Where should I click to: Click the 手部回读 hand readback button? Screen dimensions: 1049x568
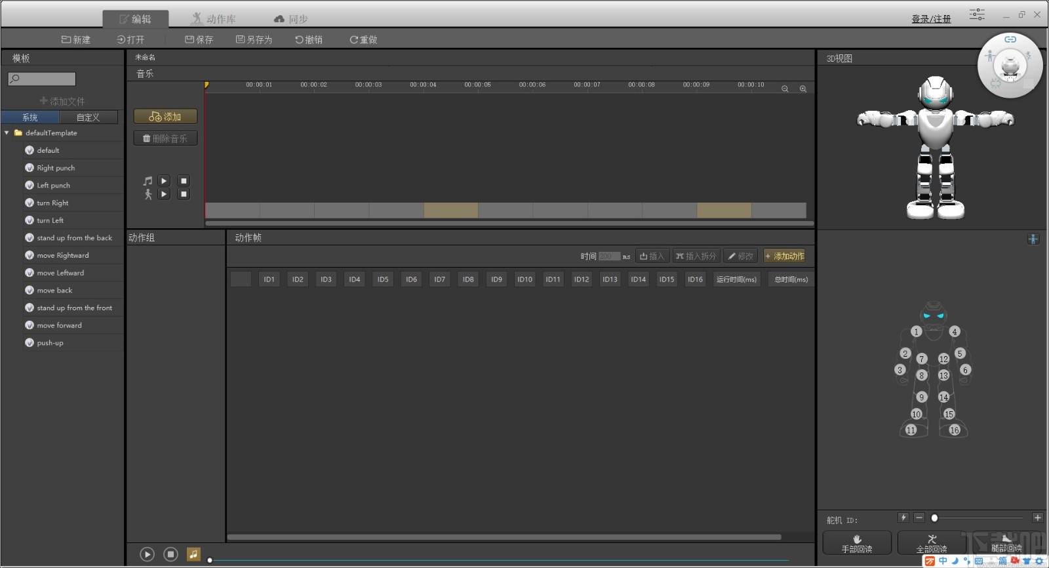point(857,544)
